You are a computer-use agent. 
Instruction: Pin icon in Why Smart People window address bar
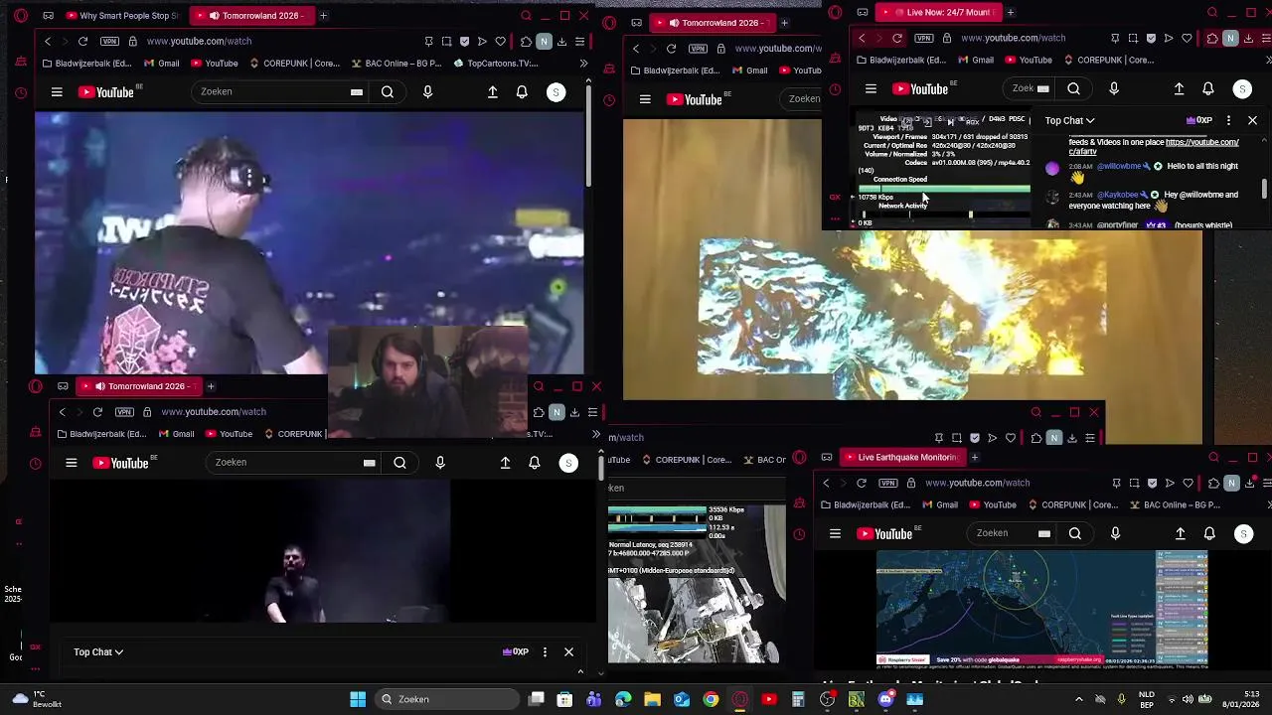[428, 41]
